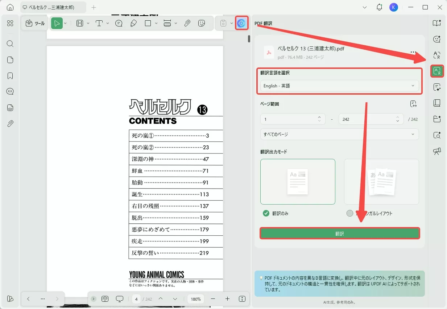This screenshot has height=309, width=447.
Task: Click the green 翻訳 translate button
Action: click(340, 233)
